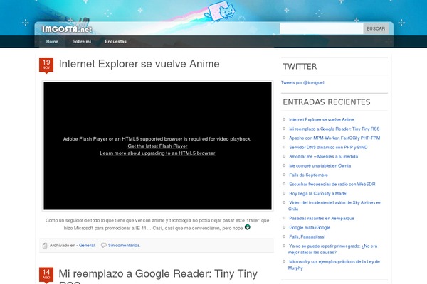Open recent entry 'Internet Explorer se vuelve Anime'
The image size is (427, 284).
point(322,119)
